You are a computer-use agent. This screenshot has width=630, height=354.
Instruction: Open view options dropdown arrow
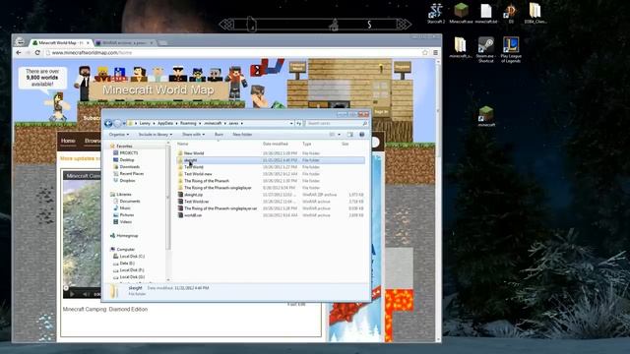coord(339,135)
